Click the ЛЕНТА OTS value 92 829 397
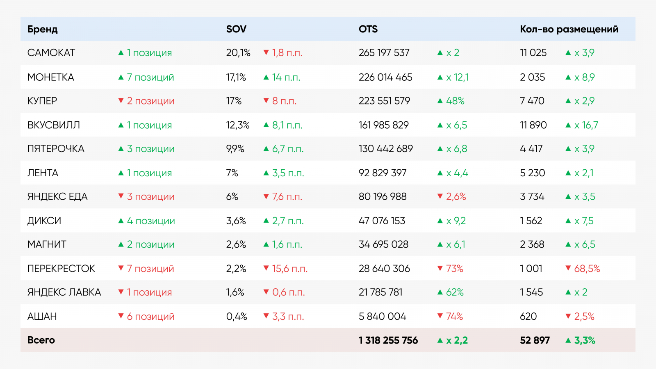 click(383, 173)
